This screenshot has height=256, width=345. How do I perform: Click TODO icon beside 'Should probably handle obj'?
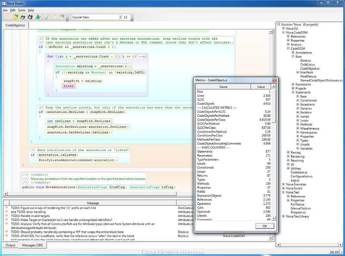tap(6, 232)
